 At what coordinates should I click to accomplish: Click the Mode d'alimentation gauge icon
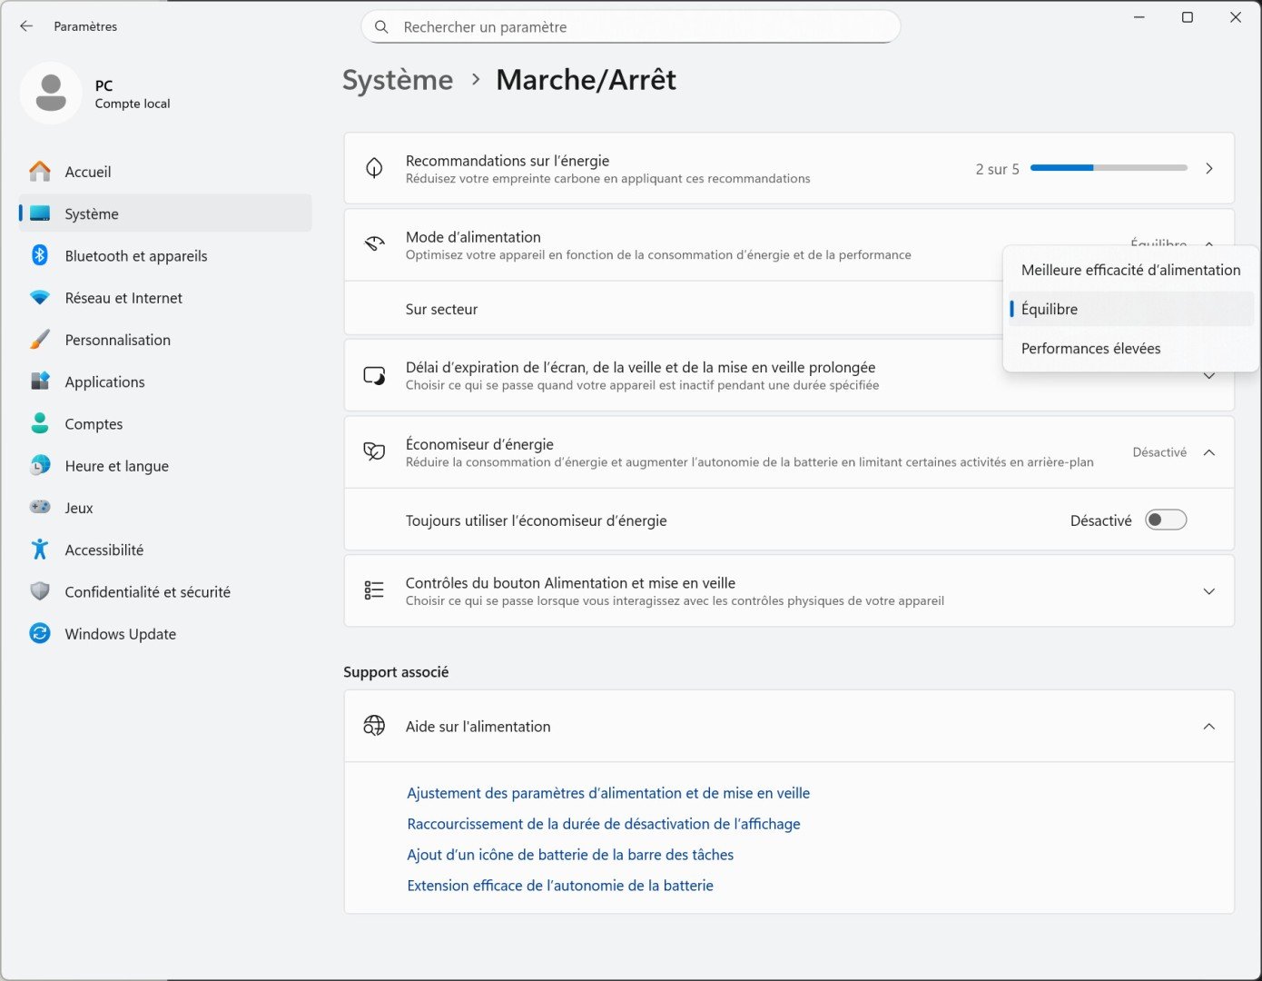(374, 244)
